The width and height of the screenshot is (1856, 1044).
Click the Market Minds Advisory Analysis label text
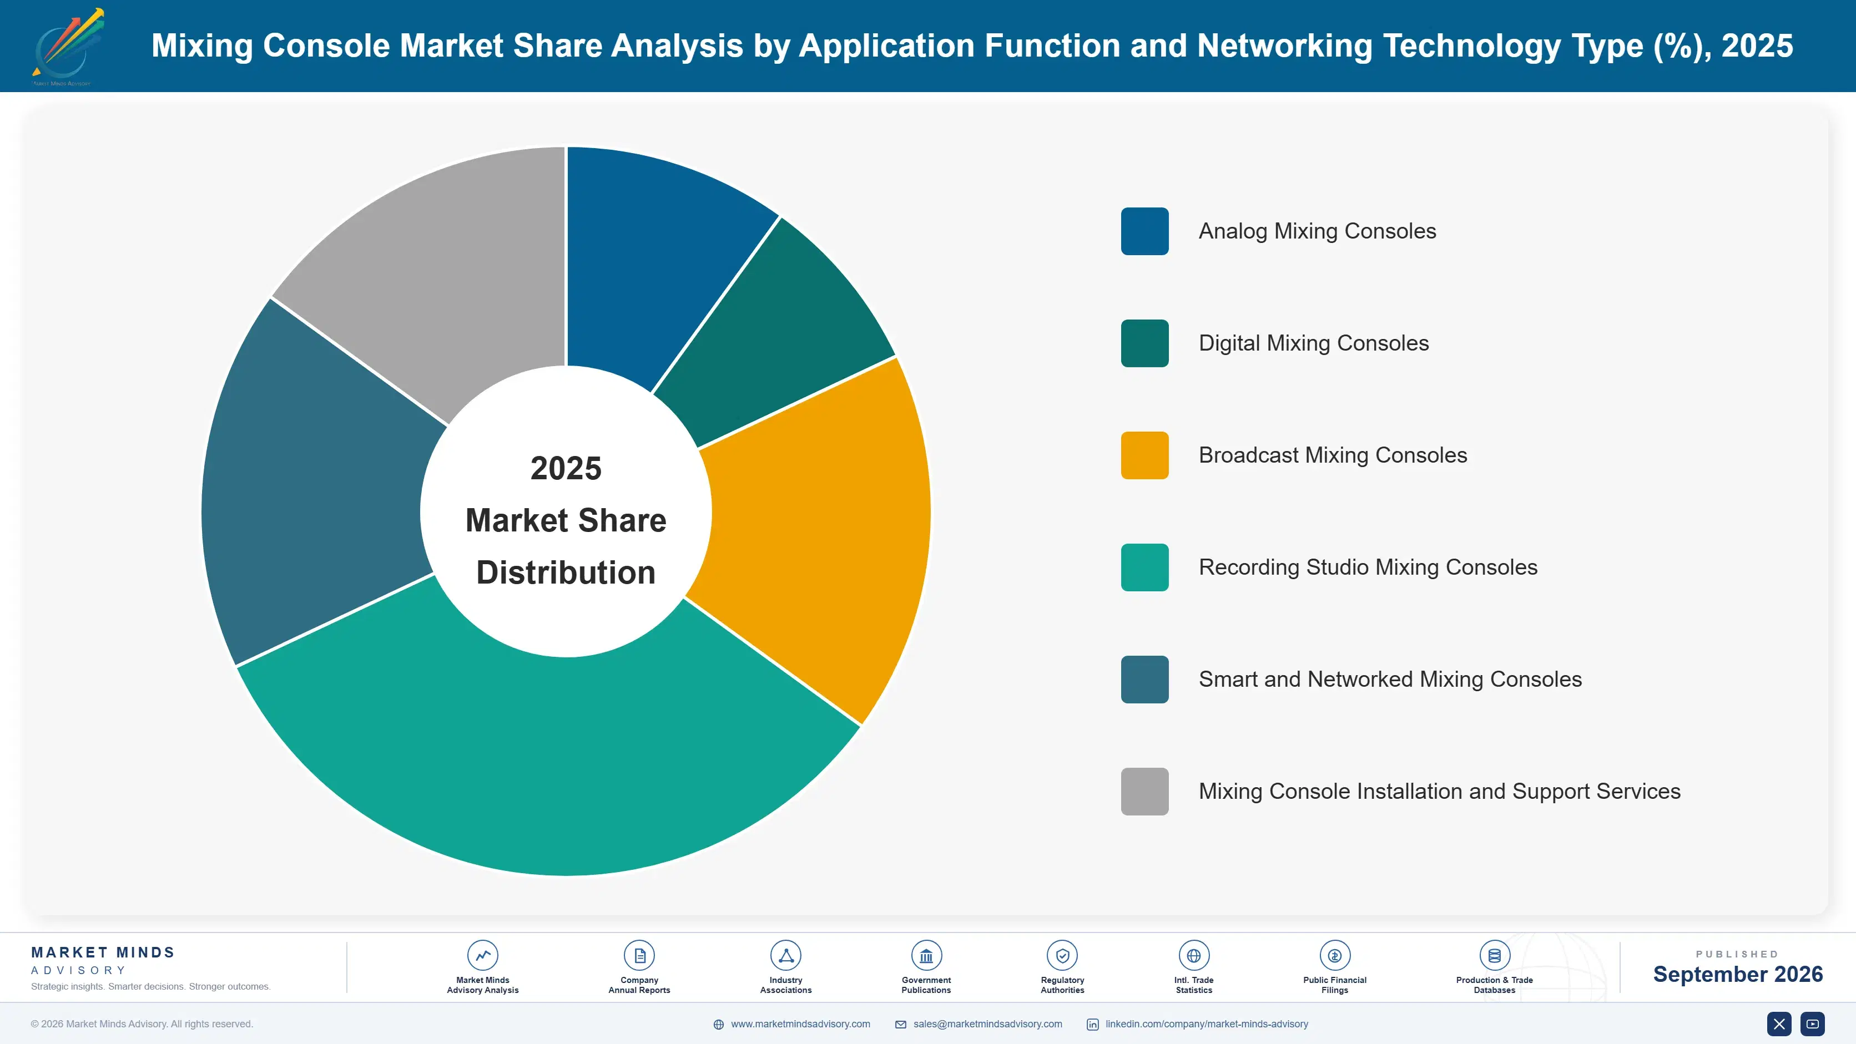(483, 985)
